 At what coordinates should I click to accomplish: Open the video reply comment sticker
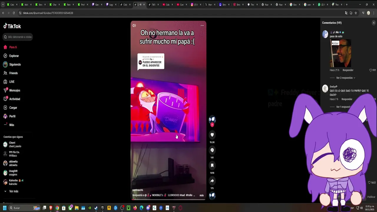click(x=151, y=62)
